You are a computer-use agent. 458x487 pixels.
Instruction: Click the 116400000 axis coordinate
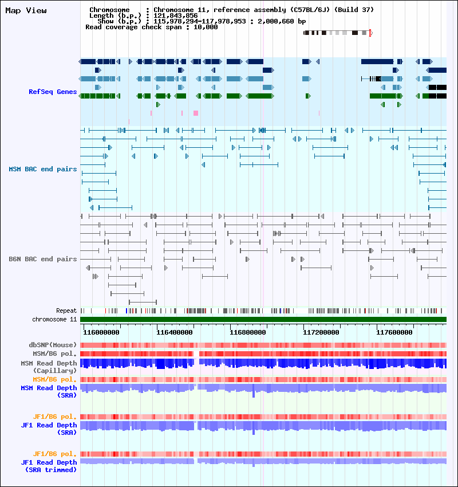[175, 332]
